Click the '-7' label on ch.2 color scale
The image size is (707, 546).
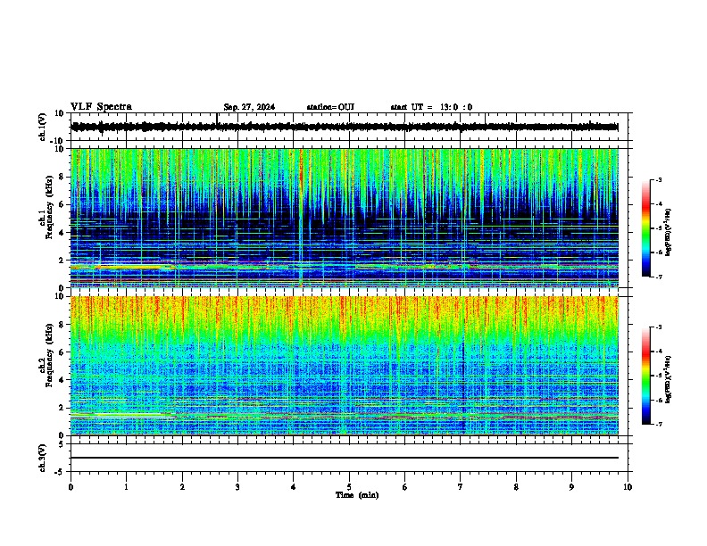click(658, 425)
